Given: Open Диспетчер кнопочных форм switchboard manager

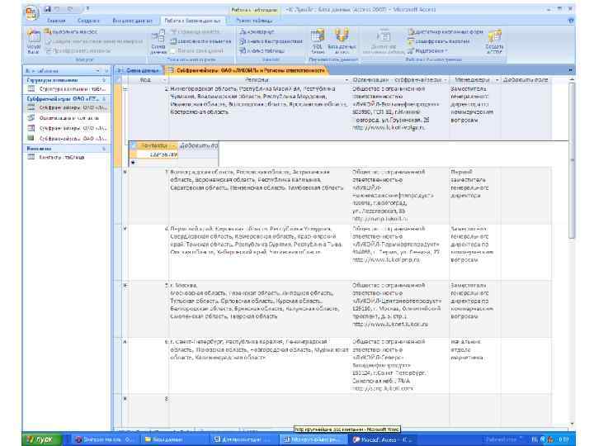Looking at the screenshot, I should [x=445, y=32].
